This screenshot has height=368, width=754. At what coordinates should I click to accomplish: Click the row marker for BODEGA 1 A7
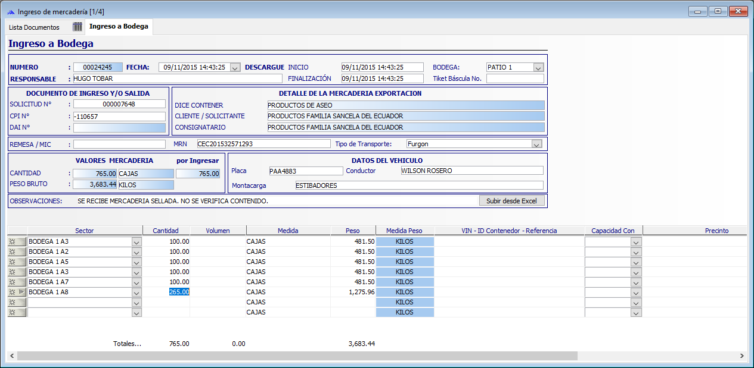pos(17,282)
